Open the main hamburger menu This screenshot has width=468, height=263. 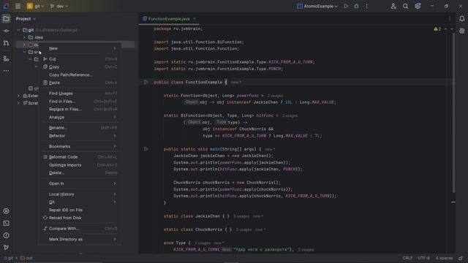tap(18, 6)
